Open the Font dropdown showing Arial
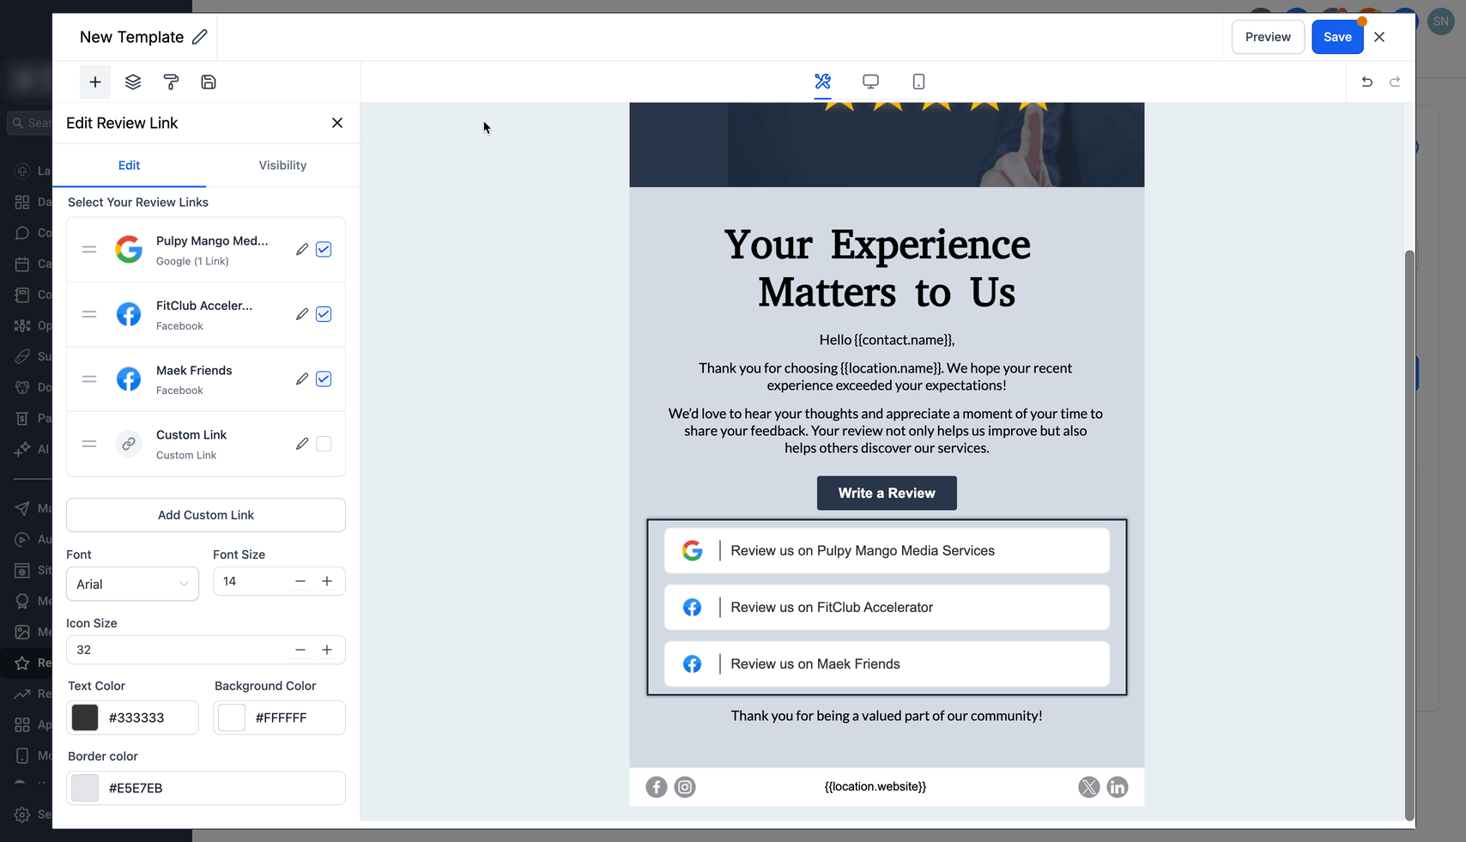The image size is (1466, 842). [x=132, y=584]
